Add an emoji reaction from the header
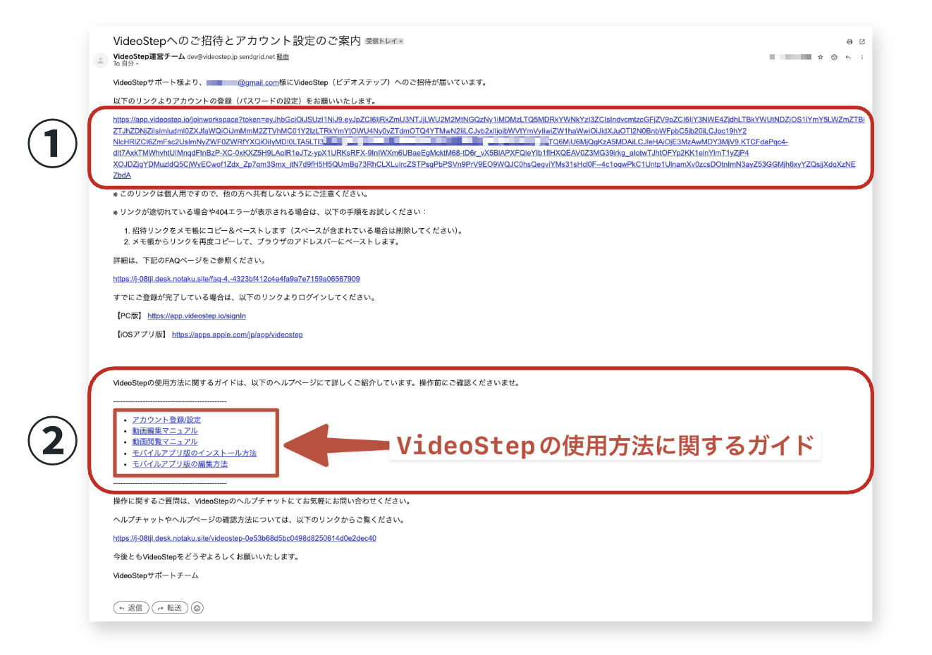 (834, 57)
